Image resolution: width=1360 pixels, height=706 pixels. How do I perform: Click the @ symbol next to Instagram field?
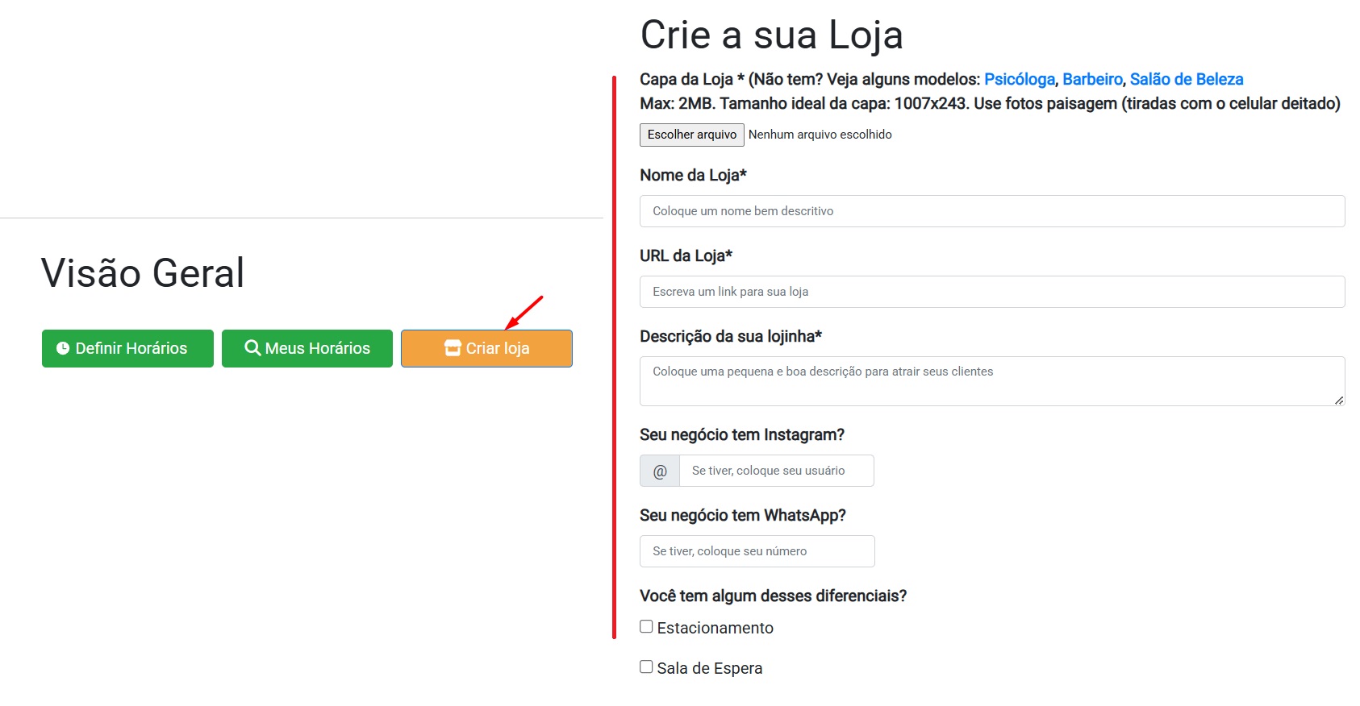click(x=659, y=470)
